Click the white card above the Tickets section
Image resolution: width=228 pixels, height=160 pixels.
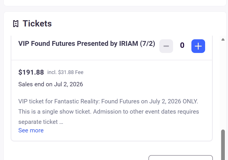[114, 3]
